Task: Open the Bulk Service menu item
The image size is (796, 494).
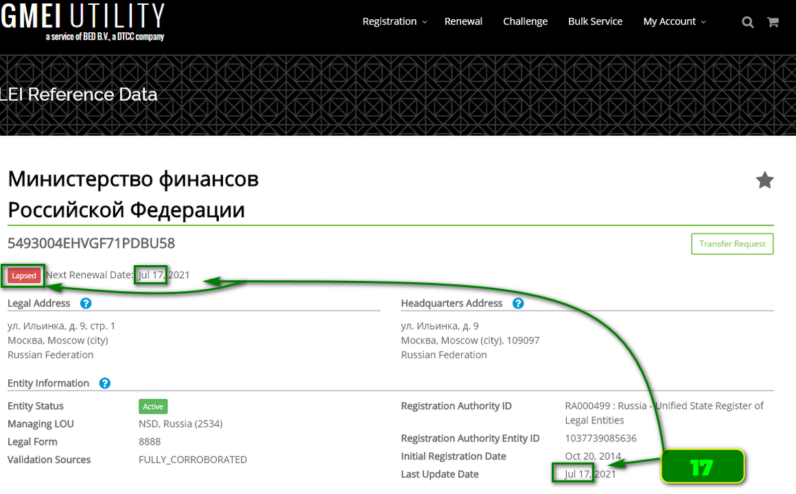Action: [595, 21]
